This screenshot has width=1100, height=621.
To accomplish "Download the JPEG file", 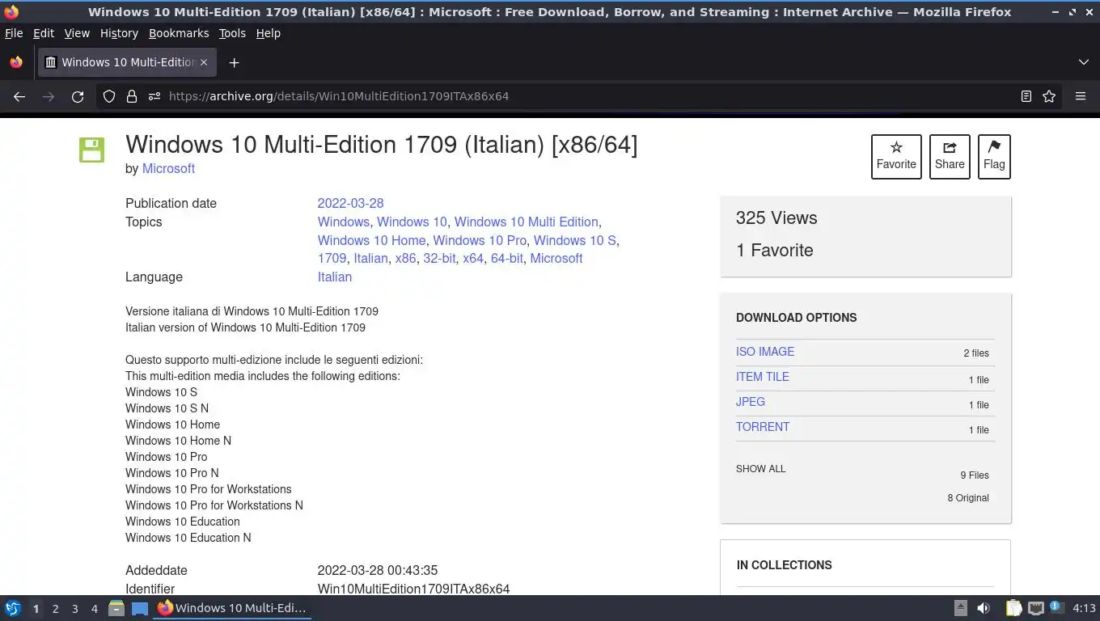I will 751,402.
